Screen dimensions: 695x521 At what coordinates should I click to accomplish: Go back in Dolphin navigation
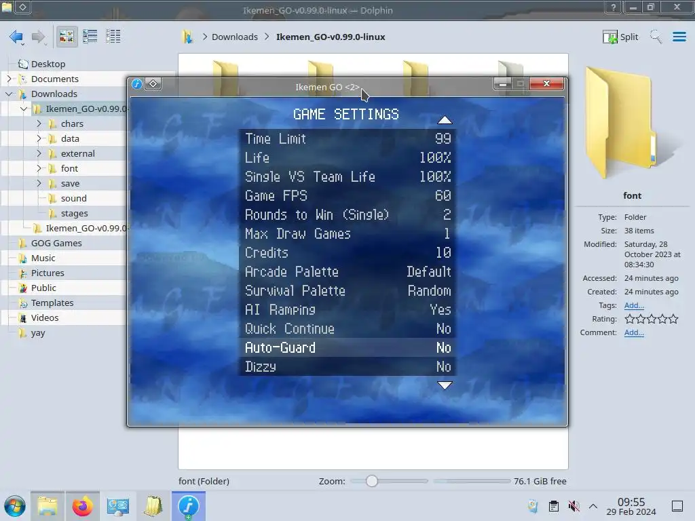(x=16, y=37)
